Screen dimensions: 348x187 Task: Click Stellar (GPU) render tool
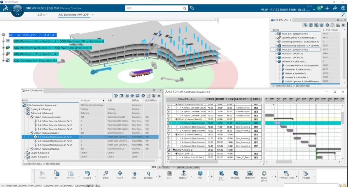click(264, 176)
